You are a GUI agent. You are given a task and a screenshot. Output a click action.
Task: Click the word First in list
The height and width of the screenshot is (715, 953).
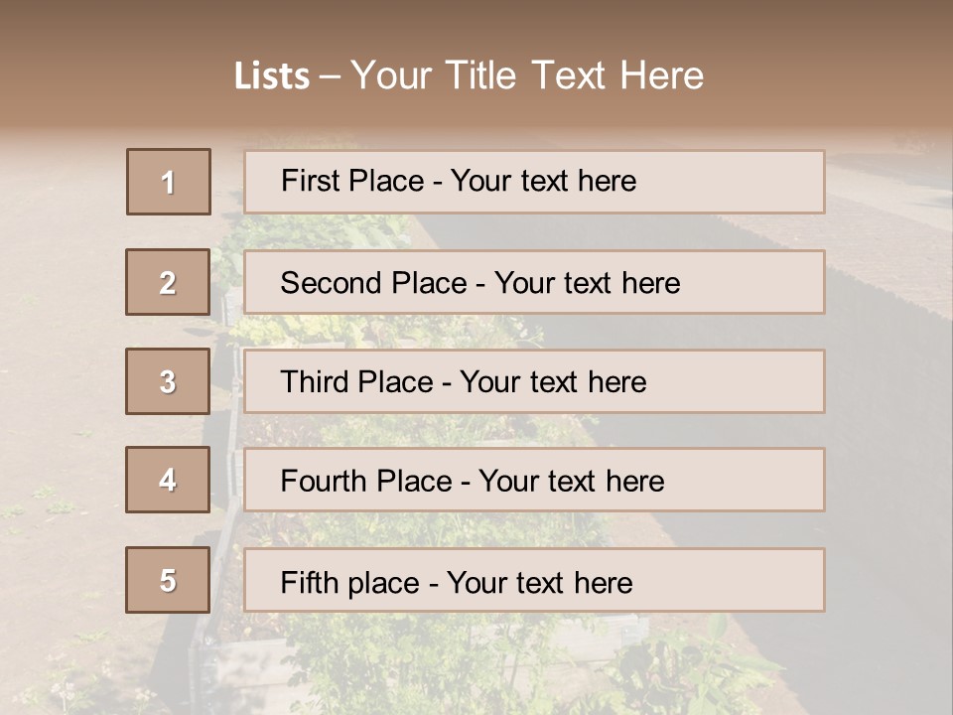(x=308, y=181)
